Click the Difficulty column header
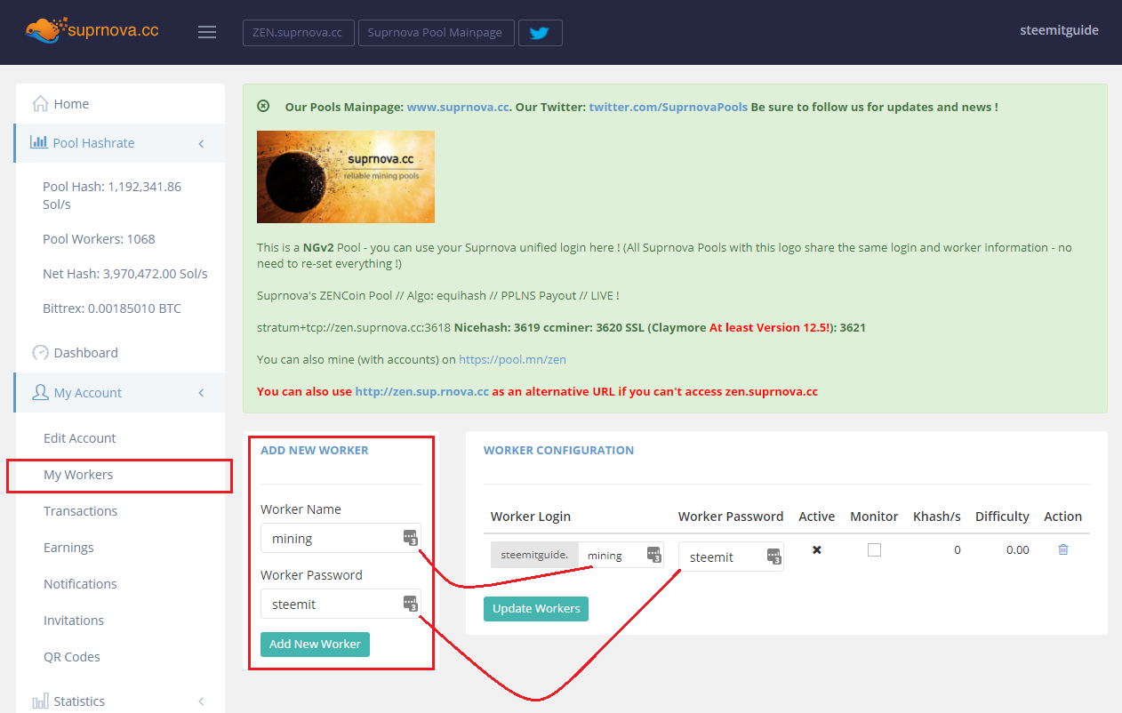 (1002, 517)
